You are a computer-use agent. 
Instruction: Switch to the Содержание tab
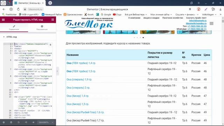14,28
